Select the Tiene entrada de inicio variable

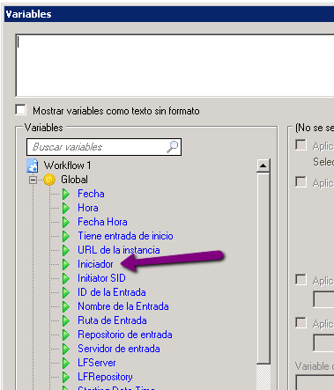point(125,236)
